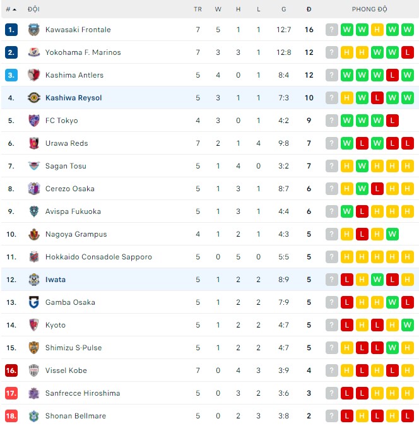Click the Kawasaki Frontale team crest

[x=34, y=30]
